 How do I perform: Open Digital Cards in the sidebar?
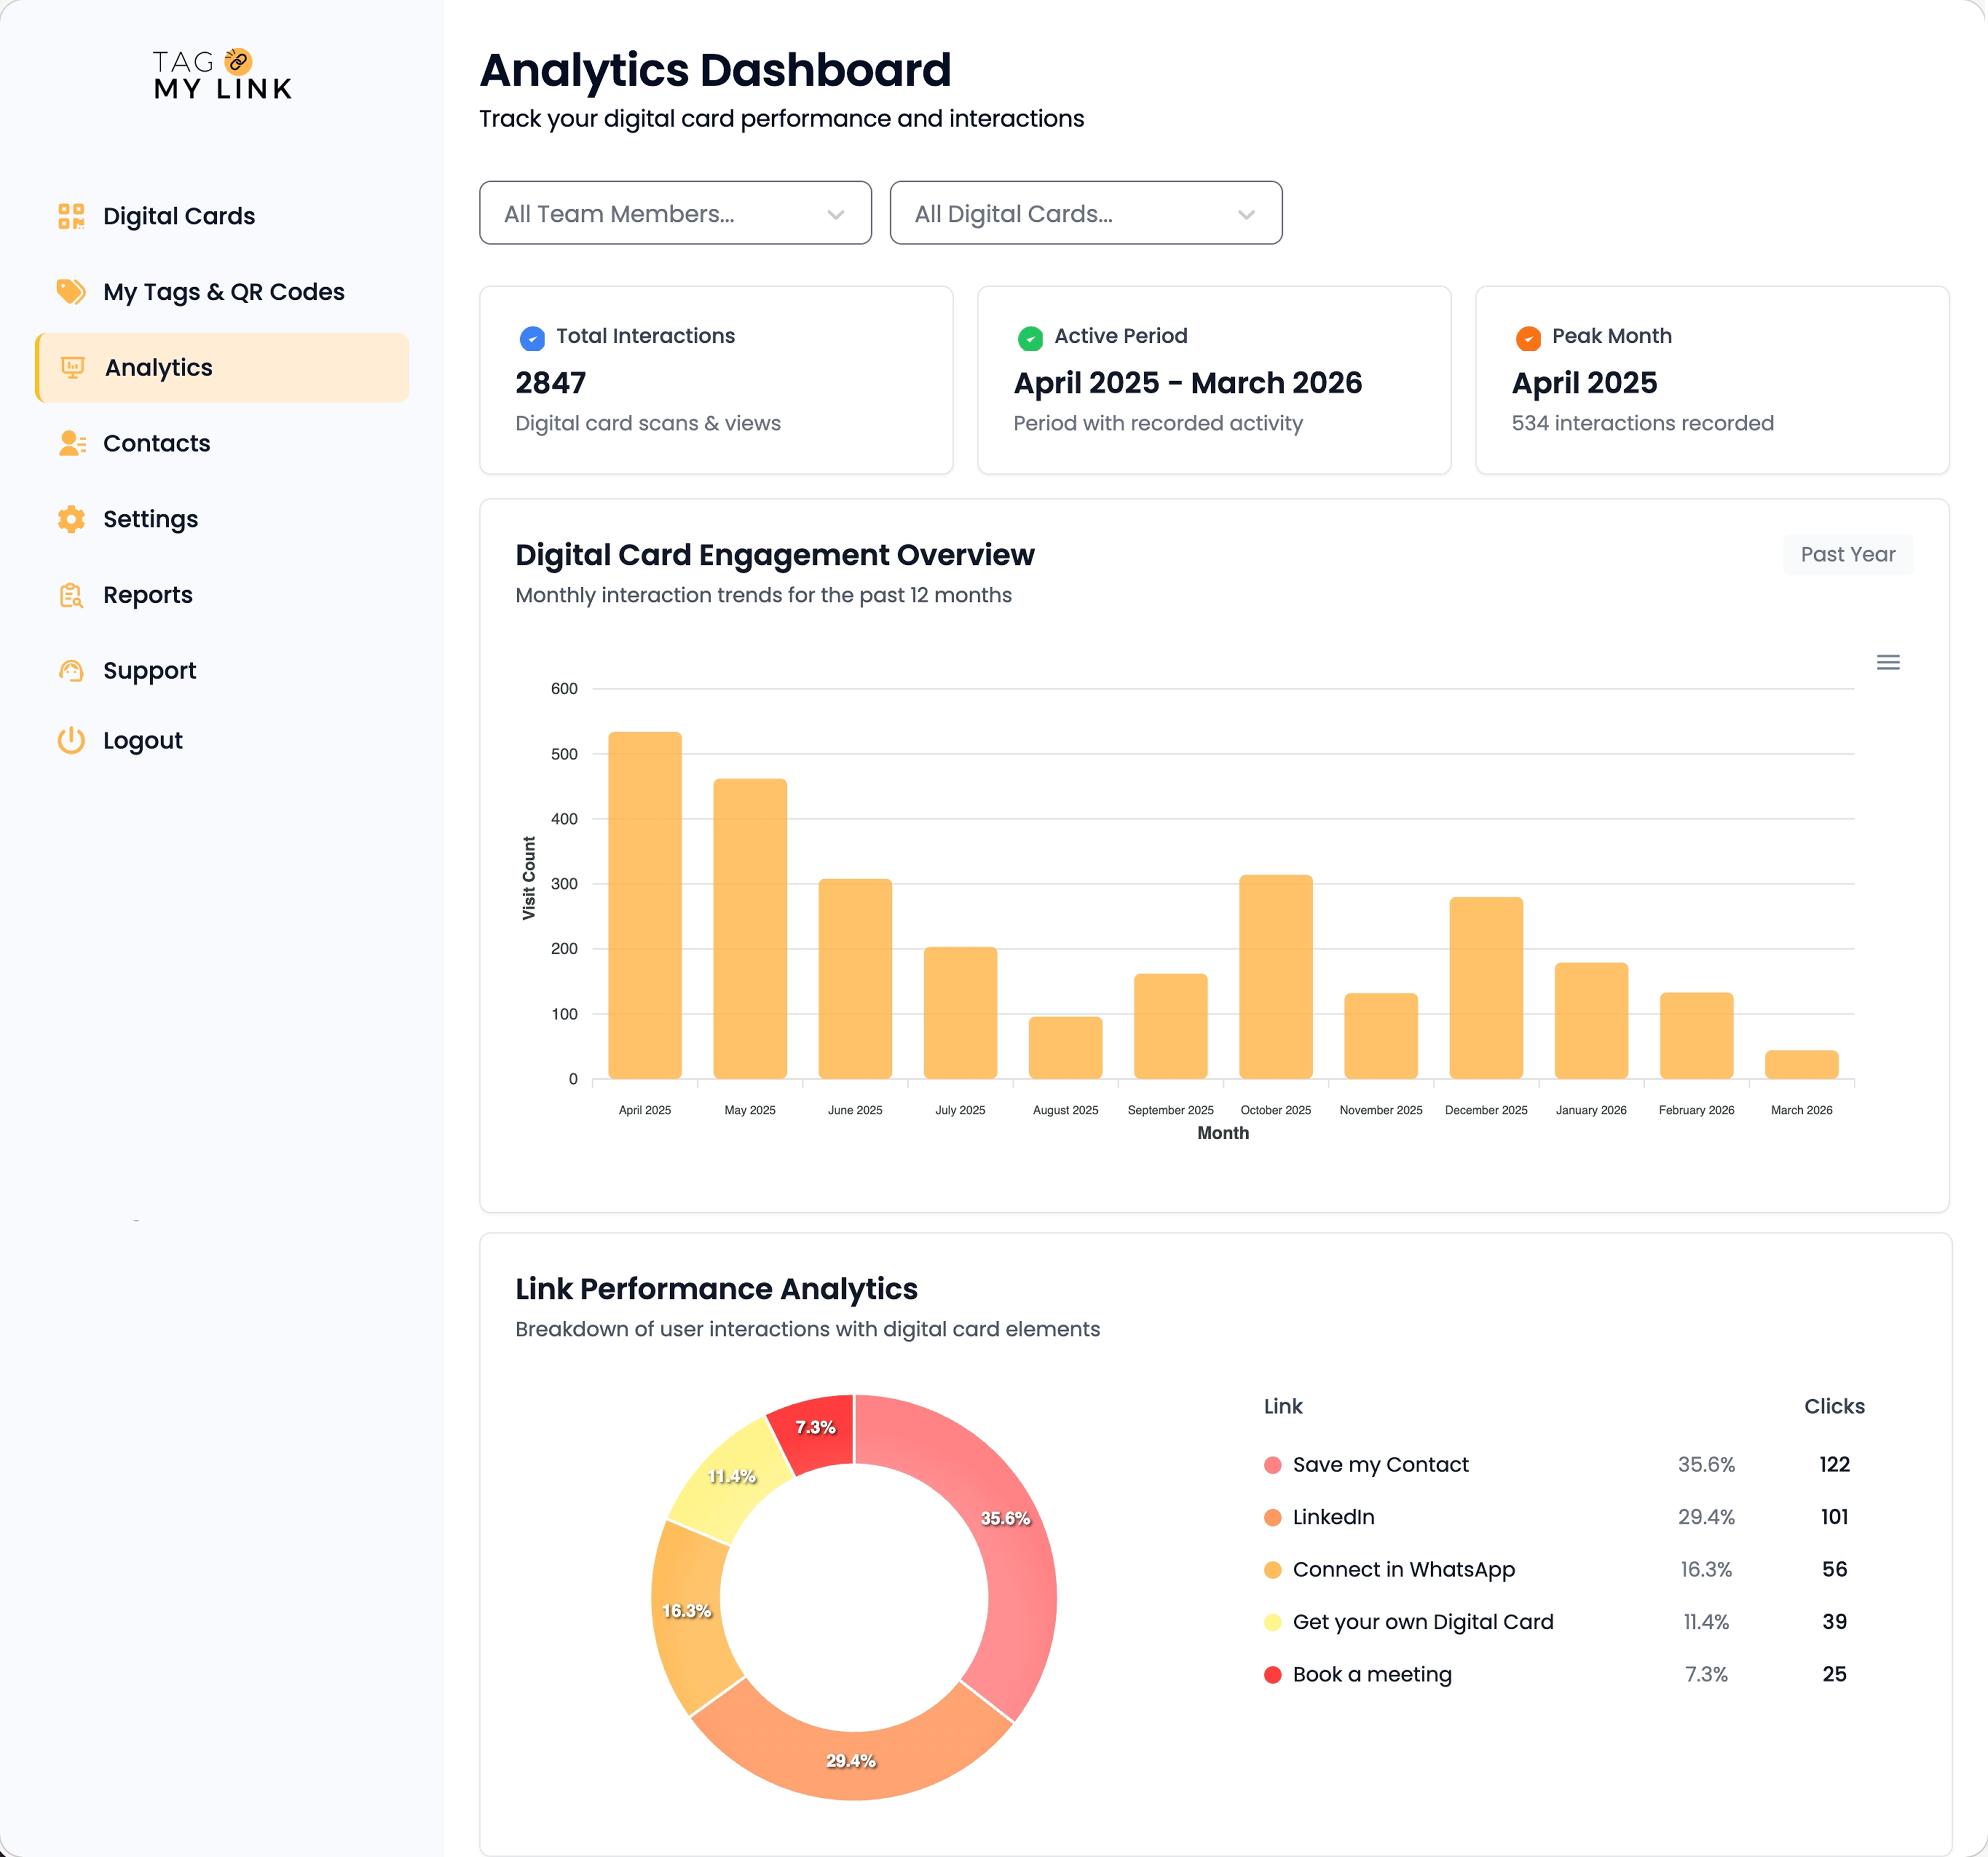click(x=222, y=216)
